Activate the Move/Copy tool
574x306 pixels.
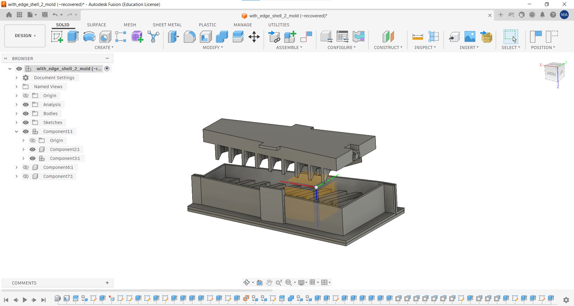[x=254, y=37]
